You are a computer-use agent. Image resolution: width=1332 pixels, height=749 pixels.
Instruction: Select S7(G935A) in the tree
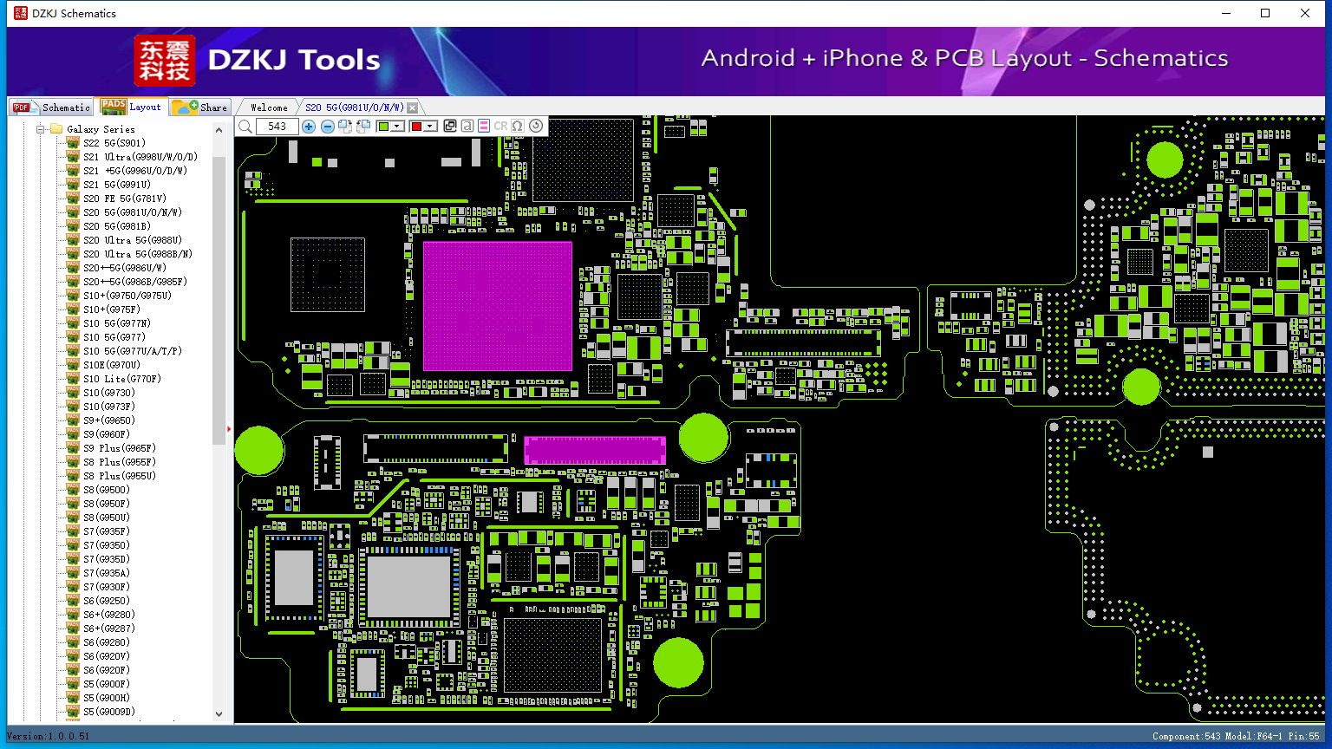point(107,573)
